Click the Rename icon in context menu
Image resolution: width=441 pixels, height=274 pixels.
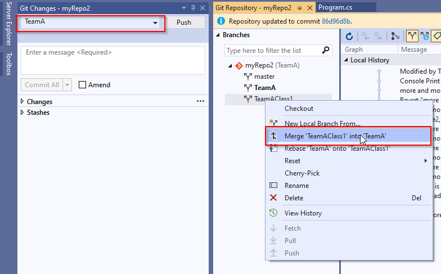(273, 185)
